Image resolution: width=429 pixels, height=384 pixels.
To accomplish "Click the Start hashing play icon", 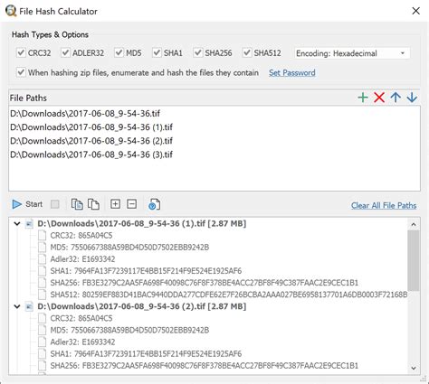I will 17,204.
